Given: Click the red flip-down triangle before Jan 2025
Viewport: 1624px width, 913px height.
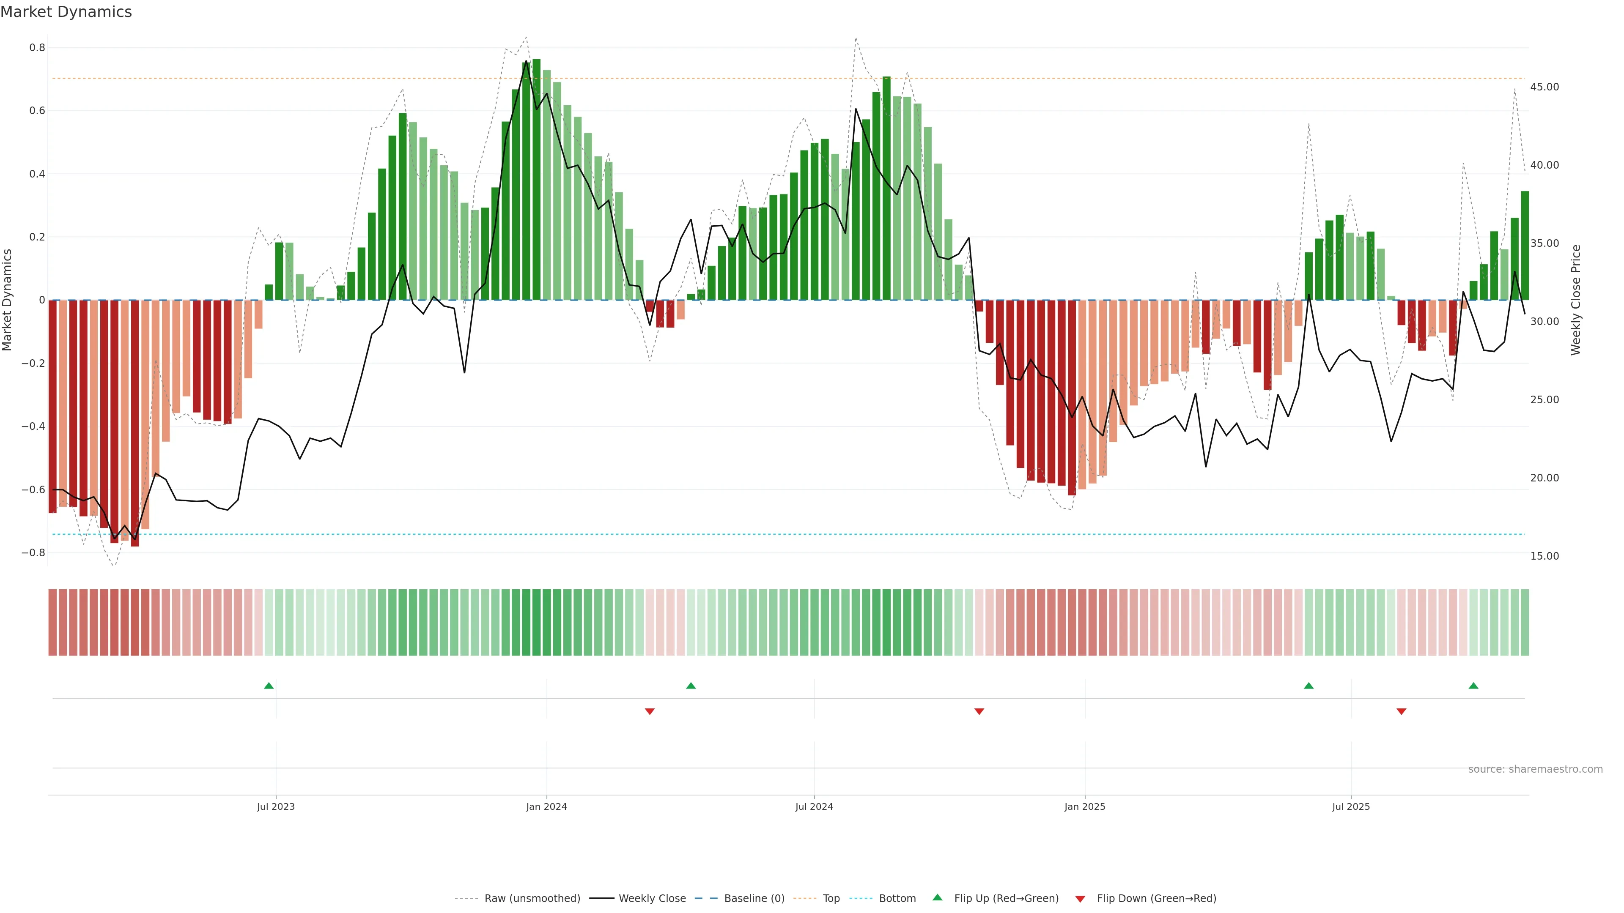Looking at the screenshot, I should (x=979, y=711).
